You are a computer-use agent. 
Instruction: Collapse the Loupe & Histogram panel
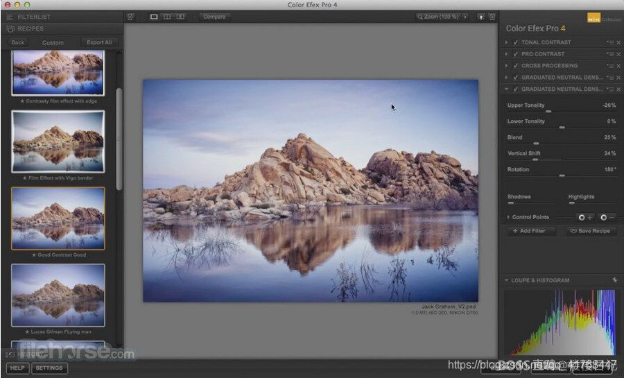(x=507, y=280)
